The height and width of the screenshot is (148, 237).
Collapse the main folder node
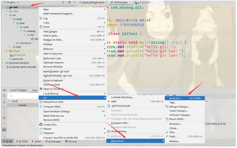point(10,19)
